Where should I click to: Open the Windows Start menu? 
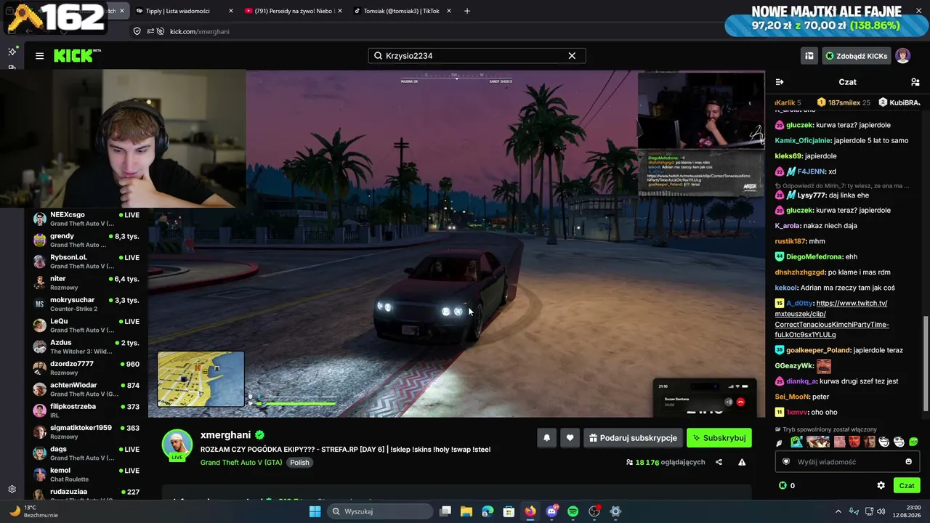315,511
